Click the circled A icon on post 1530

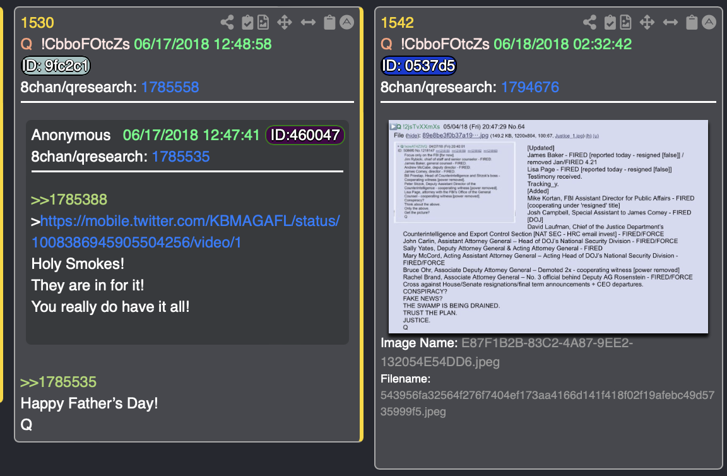pyautogui.click(x=346, y=22)
